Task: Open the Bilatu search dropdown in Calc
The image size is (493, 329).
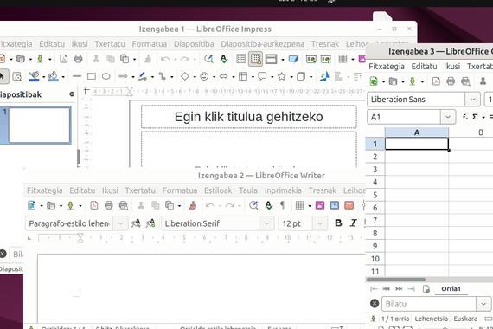Action: tap(483, 304)
